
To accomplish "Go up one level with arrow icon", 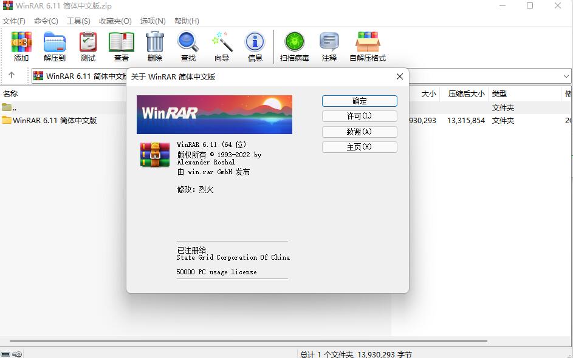I will [12, 75].
